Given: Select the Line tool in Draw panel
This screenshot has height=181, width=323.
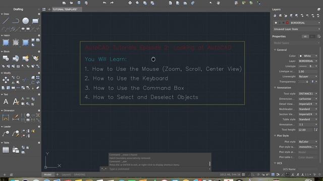Looking at the screenshot, I should point(6,21).
